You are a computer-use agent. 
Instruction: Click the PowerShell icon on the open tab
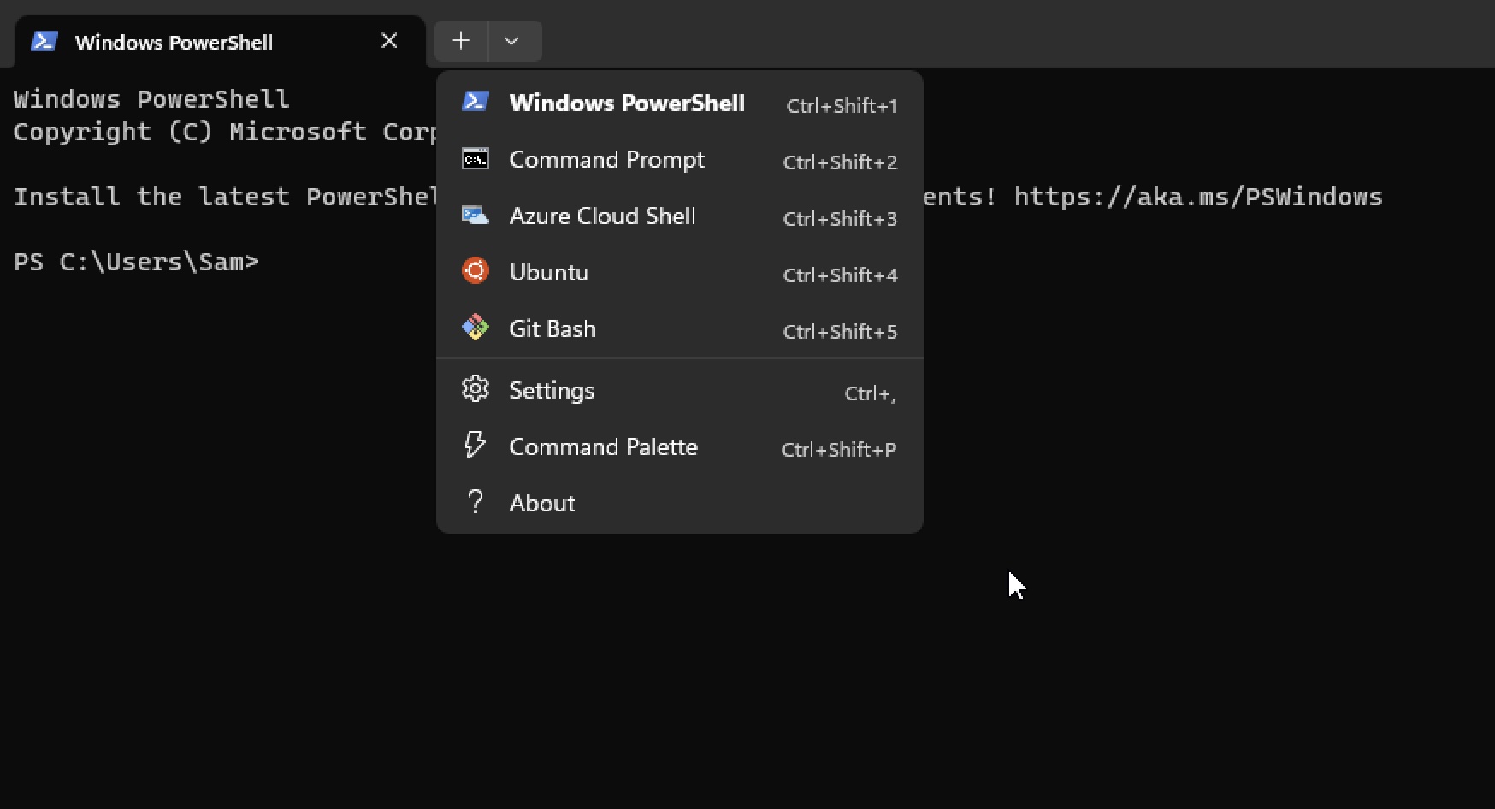pyautogui.click(x=44, y=40)
